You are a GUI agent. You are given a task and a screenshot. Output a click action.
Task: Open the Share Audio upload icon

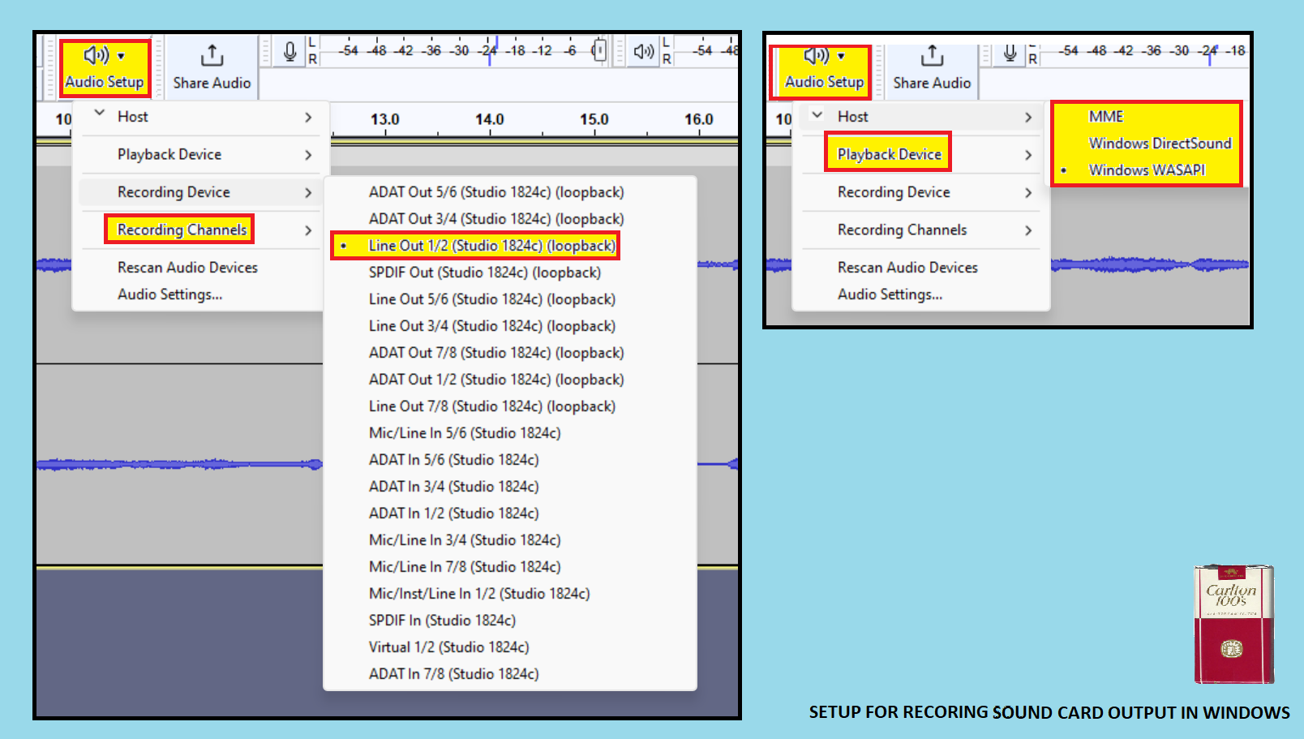pos(211,55)
